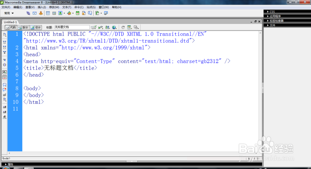This screenshot has width=311, height=169.
Task: Toggle Line Numbers in coding toolbar
Action: click(5, 72)
